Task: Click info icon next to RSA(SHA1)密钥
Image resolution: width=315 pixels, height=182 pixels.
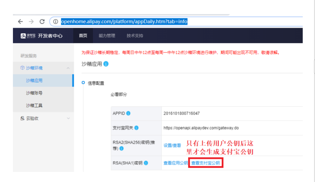Action: pyautogui.click(x=146, y=163)
